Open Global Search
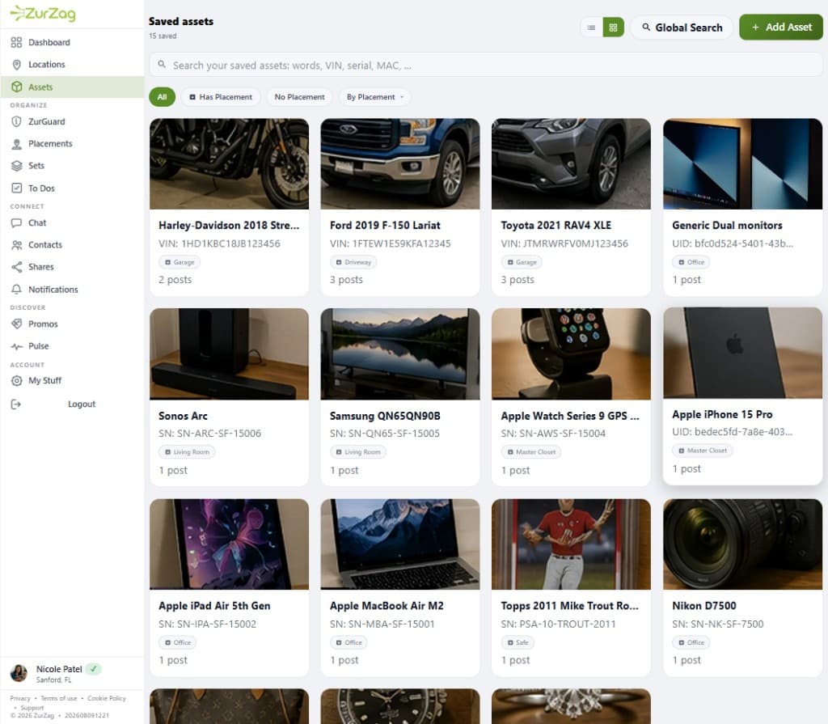The height and width of the screenshot is (724, 828). [682, 28]
